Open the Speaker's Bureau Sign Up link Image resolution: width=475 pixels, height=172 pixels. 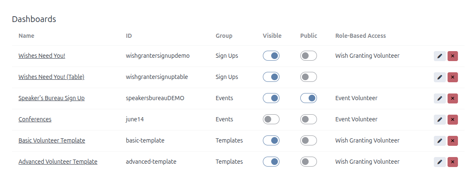(x=52, y=98)
